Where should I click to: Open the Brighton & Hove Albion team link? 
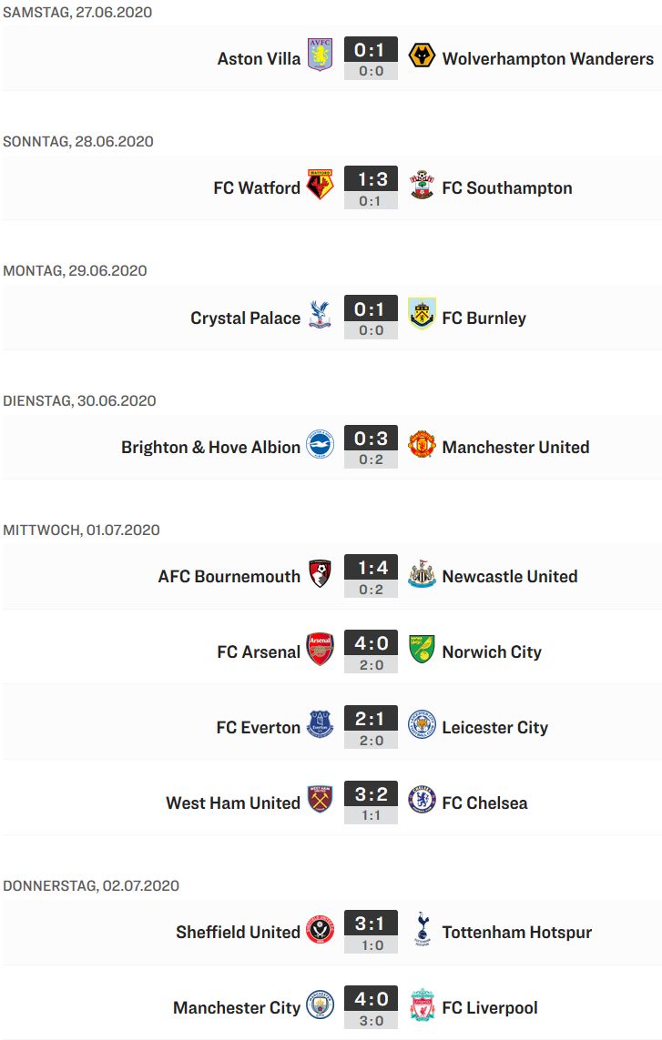point(210,447)
